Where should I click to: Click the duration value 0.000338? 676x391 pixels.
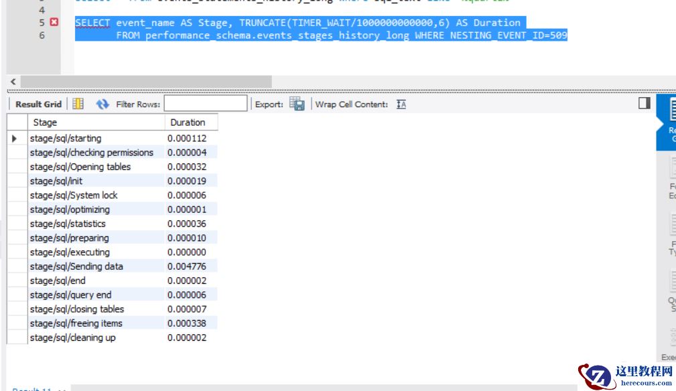(x=187, y=323)
